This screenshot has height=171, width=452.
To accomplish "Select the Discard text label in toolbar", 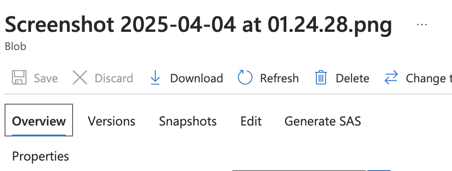I will [114, 78].
